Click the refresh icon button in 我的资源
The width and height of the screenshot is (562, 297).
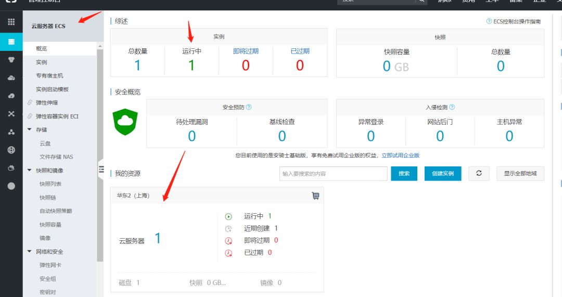pyautogui.click(x=479, y=173)
